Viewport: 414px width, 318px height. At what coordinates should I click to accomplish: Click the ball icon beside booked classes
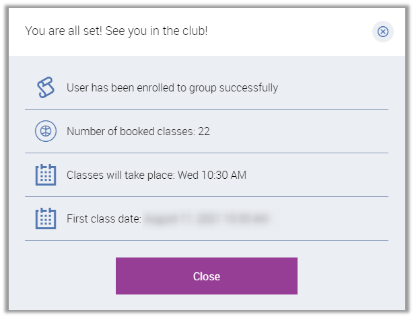[x=45, y=131]
